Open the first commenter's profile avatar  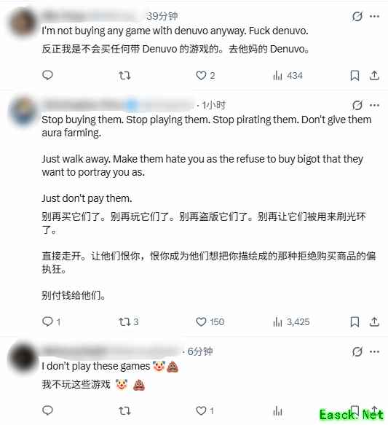(x=23, y=23)
